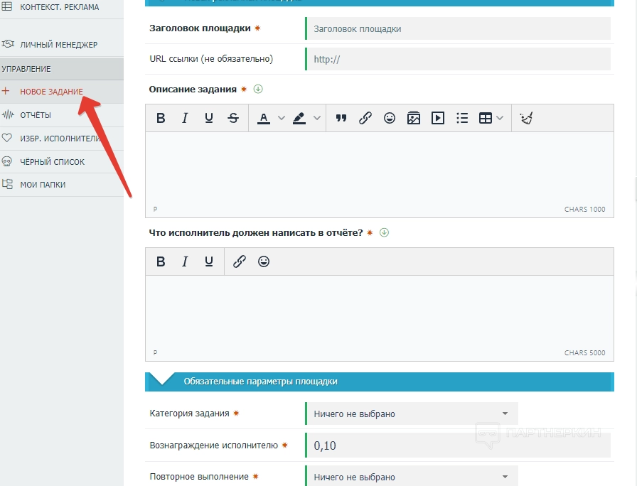637x486 pixels.
Task: Open Чёрный список page
Action: click(52, 162)
